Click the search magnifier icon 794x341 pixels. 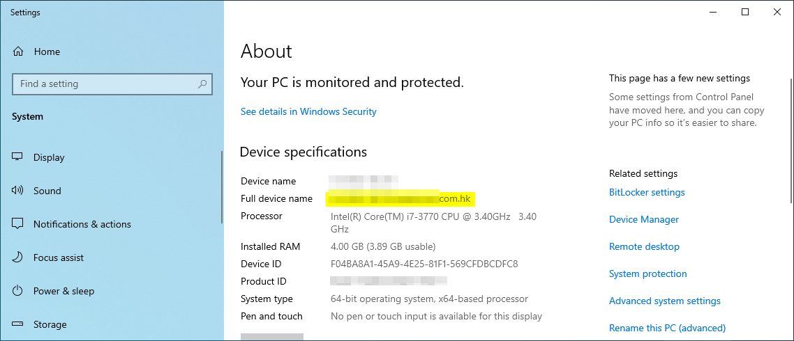coord(202,84)
